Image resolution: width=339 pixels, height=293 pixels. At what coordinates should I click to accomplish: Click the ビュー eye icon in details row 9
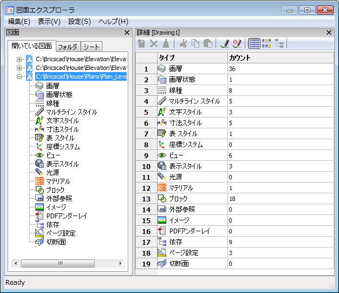click(162, 155)
